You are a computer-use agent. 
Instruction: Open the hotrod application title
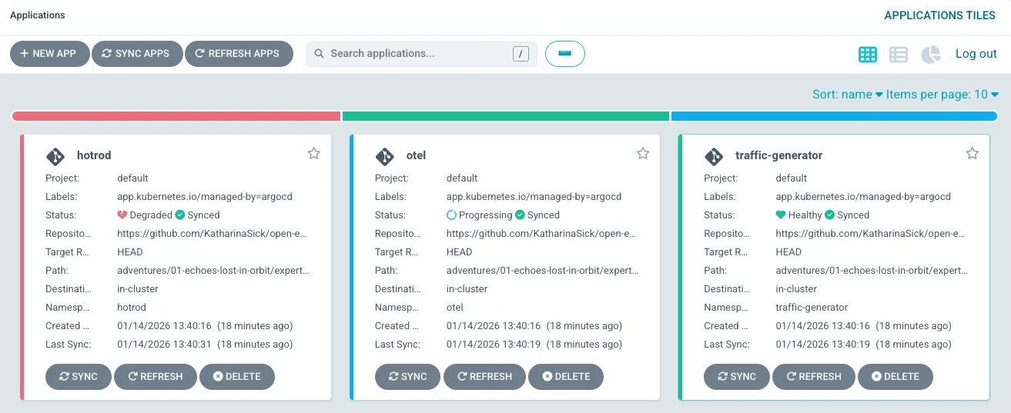click(x=94, y=155)
